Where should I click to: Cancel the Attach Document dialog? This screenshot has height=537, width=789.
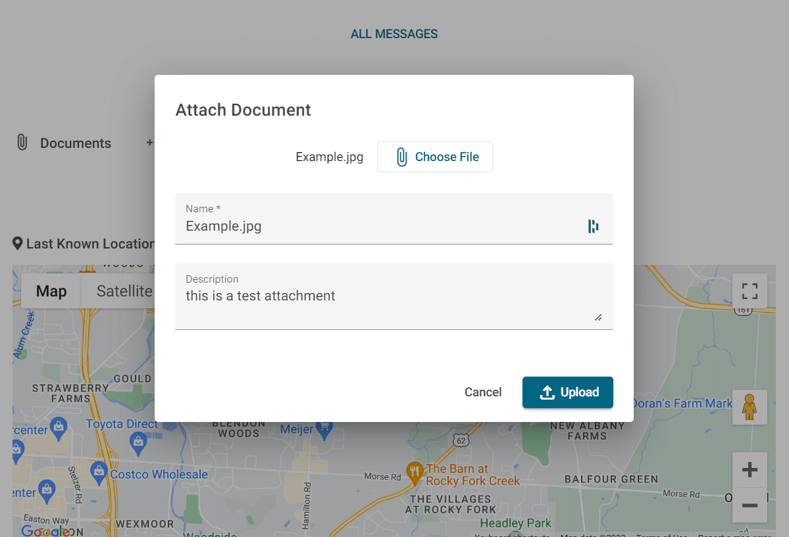[x=482, y=392]
